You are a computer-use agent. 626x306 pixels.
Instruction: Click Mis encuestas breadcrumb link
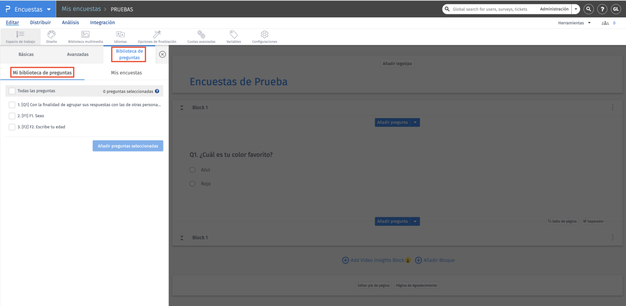[81, 9]
